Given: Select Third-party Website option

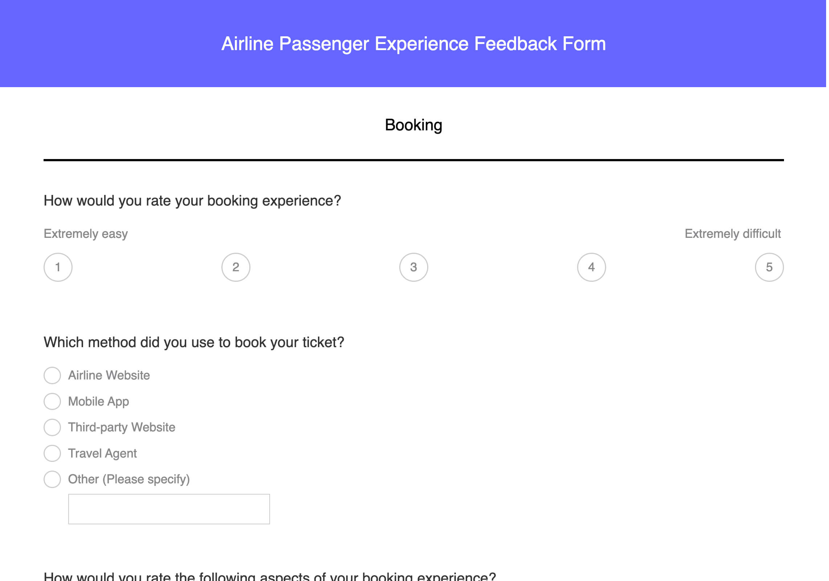Looking at the screenshot, I should click(x=52, y=427).
